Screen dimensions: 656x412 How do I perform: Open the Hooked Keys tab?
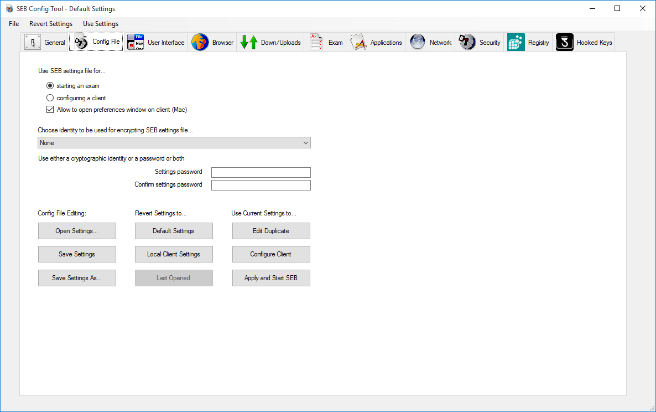coord(584,42)
